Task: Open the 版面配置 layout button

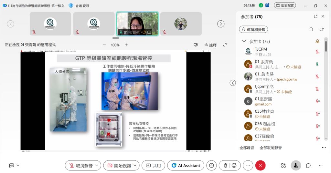Action: click(285, 5)
